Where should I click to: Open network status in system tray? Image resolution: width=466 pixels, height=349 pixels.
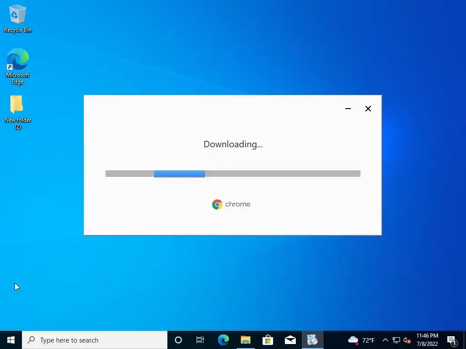click(x=396, y=340)
